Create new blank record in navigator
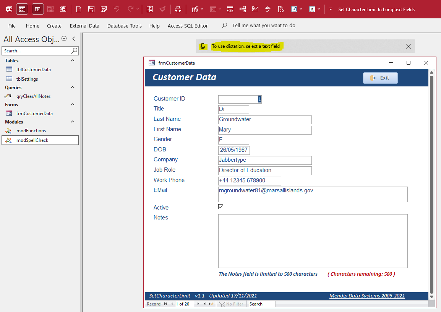 pos(211,304)
